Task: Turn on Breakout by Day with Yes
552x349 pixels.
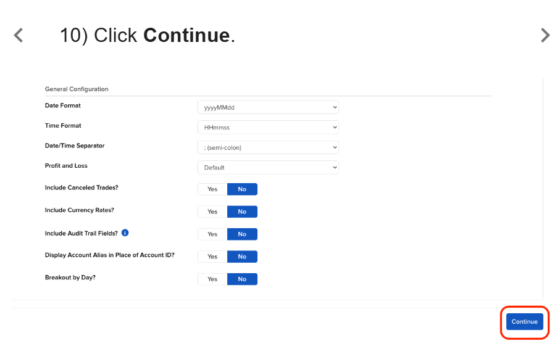Action: [x=212, y=279]
